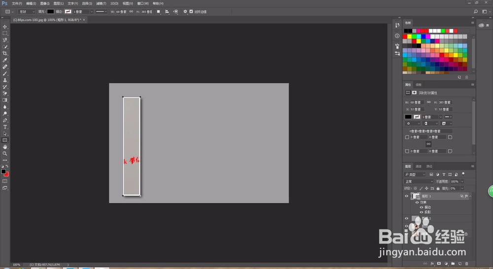Select the Hand tool
Image resolution: width=493 pixels, height=269 pixels.
tap(5, 147)
